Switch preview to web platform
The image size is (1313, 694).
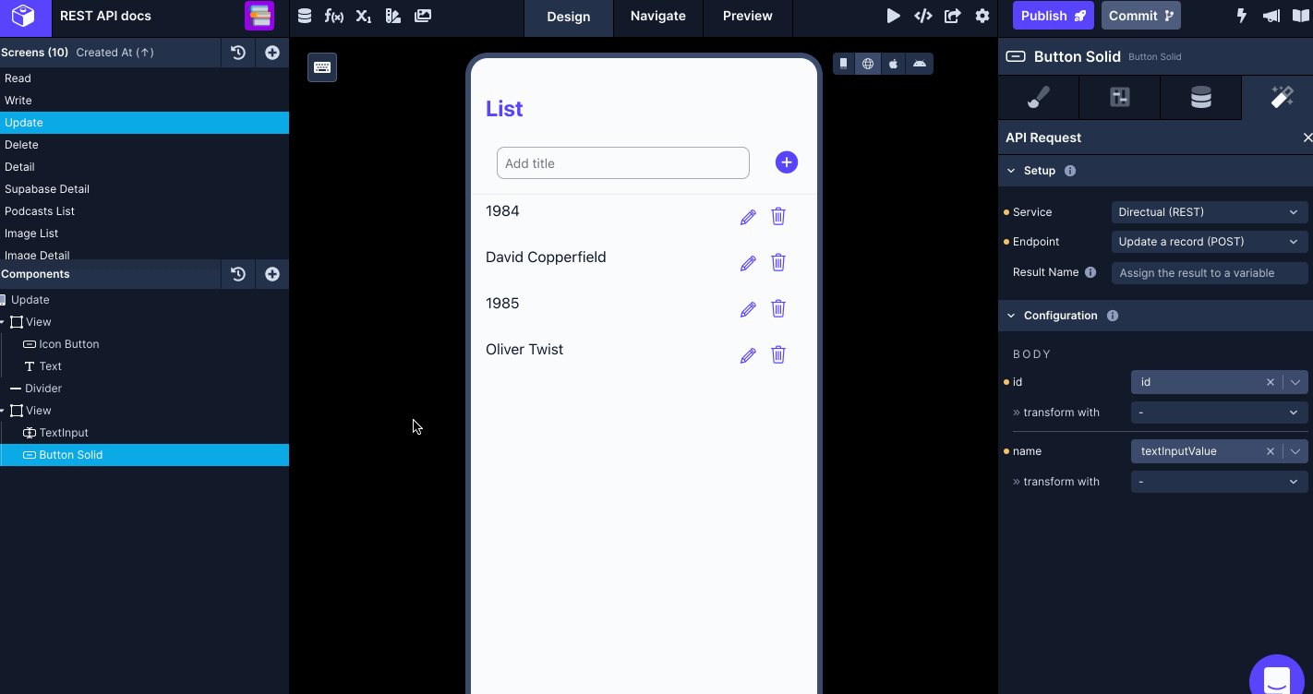868,64
